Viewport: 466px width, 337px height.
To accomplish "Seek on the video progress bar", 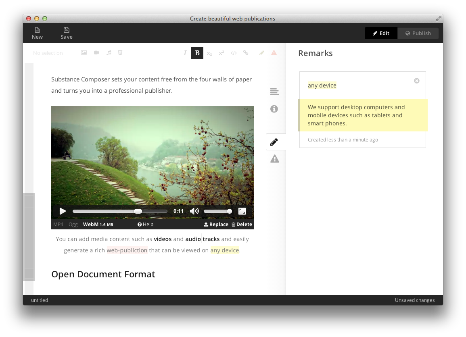I will [120, 211].
